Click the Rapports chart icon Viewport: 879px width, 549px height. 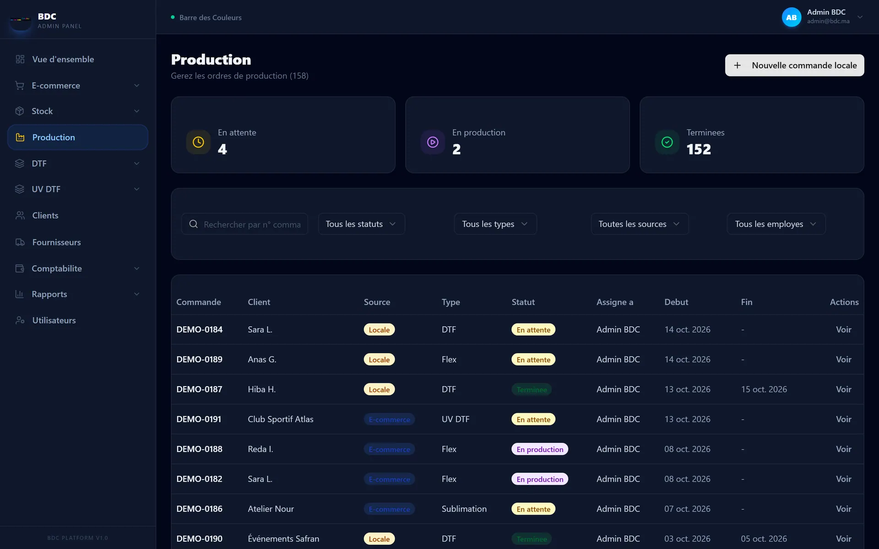(20, 294)
